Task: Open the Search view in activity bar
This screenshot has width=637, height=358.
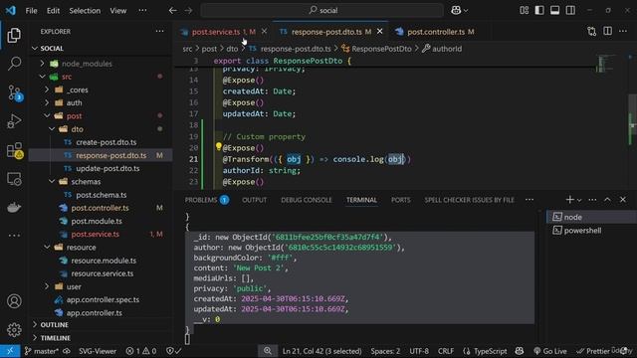Action: [14, 64]
